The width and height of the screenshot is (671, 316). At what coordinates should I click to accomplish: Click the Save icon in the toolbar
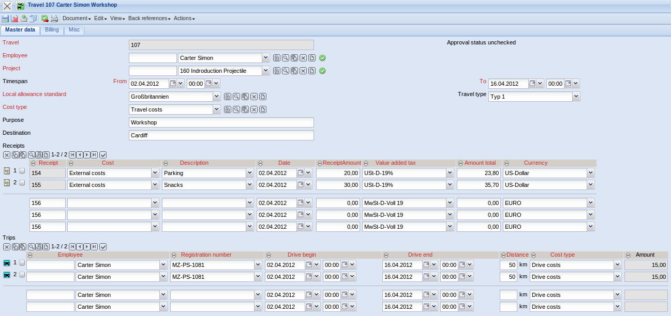pos(5,19)
